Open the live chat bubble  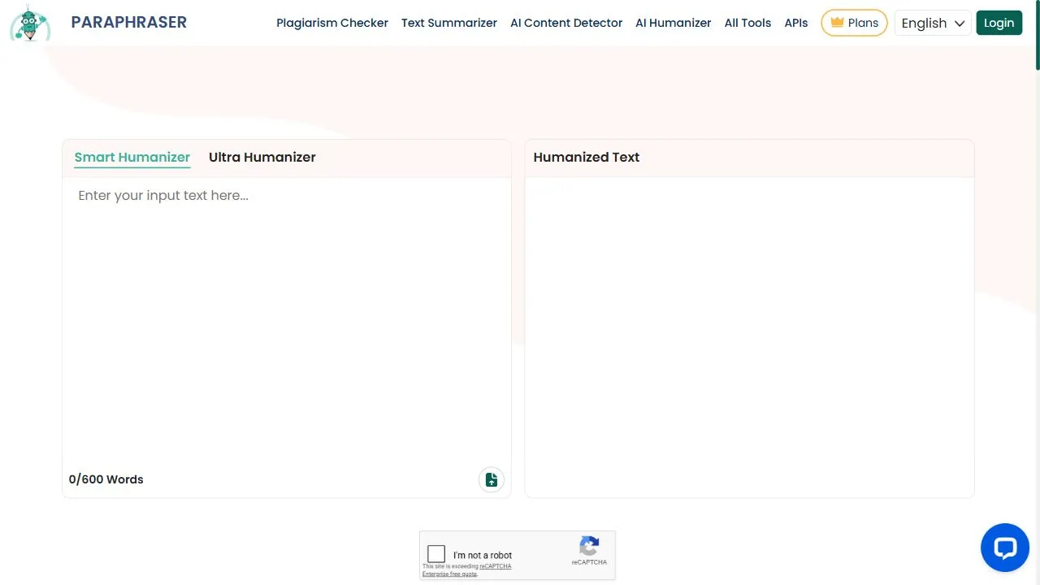[1005, 548]
